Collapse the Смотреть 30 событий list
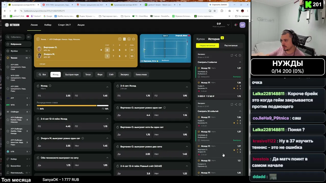This screenshot has width=326, height=183. coord(240,111)
